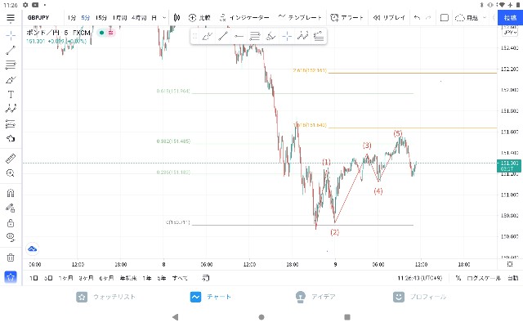Image resolution: width=523 pixels, height=327 pixels.
Task: Select the text annotation tool
Action: click(x=11, y=95)
